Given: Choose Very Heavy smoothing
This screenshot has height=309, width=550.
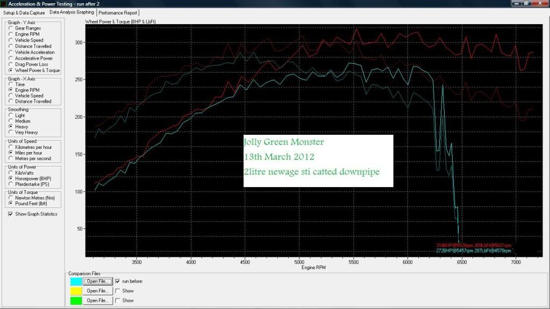Looking at the screenshot, I should (11, 132).
